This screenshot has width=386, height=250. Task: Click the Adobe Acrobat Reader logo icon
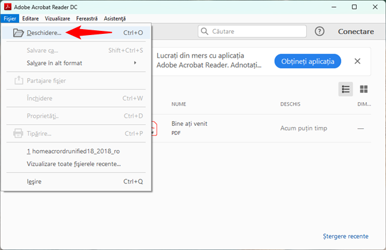pyautogui.click(x=8, y=7)
